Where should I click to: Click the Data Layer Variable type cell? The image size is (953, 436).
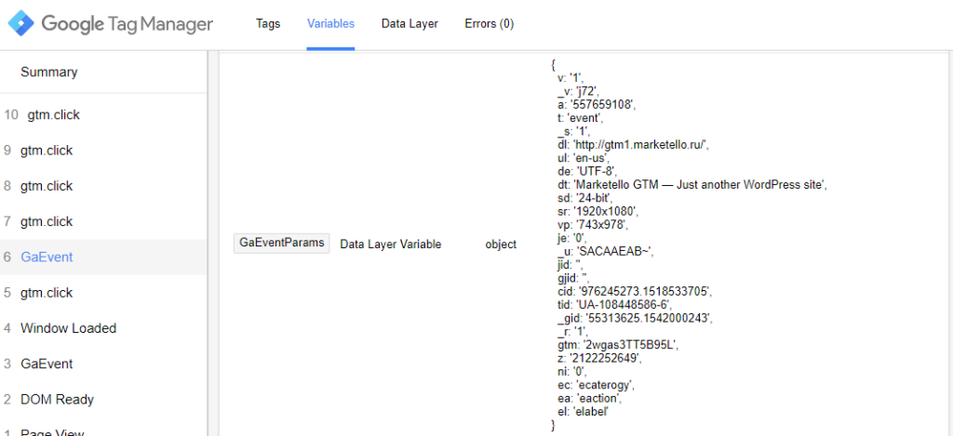[x=390, y=244]
